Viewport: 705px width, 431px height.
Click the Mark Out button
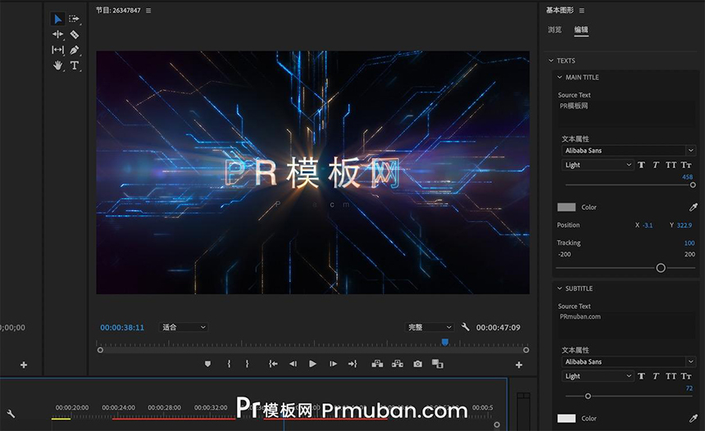pos(247,364)
